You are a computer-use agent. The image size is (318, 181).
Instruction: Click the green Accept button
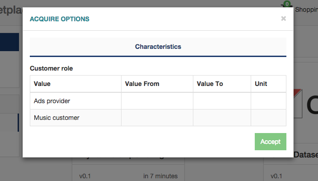click(x=270, y=142)
